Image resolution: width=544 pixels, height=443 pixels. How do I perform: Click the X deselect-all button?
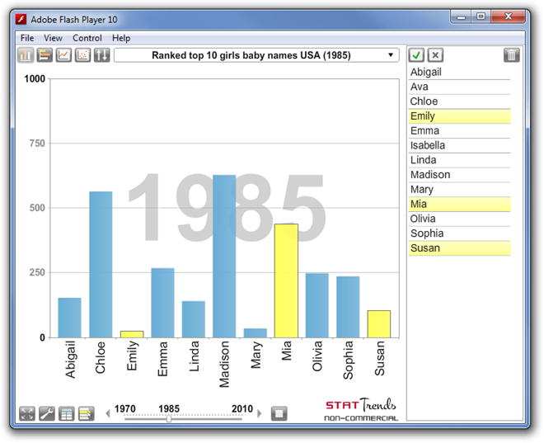[x=435, y=54]
